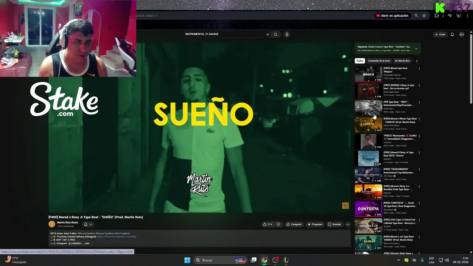This screenshot has height=266, width=473.
Task: Start voice search with microphone icon
Action: pyautogui.click(x=287, y=34)
